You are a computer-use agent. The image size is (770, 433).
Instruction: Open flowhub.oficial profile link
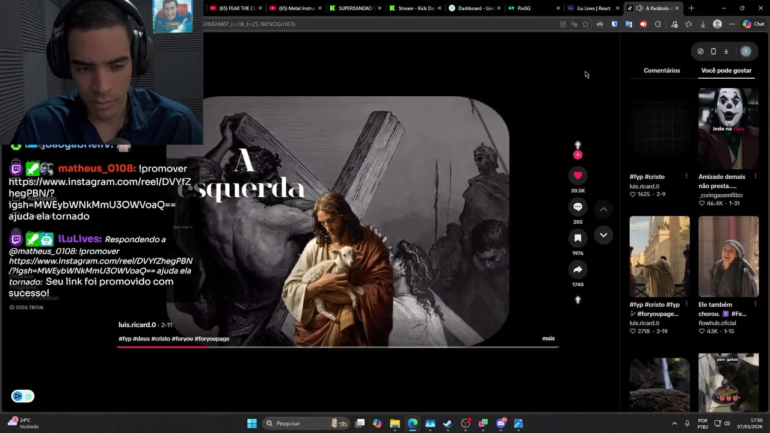click(x=717, y=324)
